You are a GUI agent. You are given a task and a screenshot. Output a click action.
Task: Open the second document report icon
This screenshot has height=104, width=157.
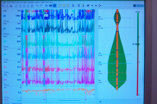click(64, 5)
